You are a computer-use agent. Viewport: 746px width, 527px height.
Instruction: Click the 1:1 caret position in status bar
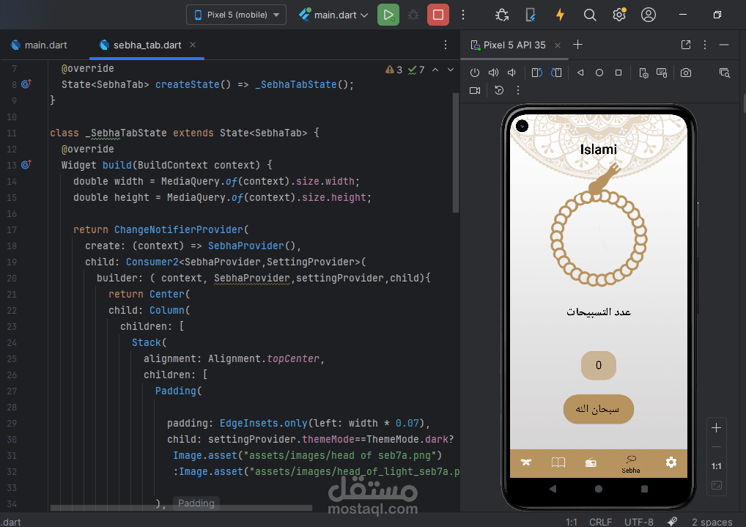[572, 522]
